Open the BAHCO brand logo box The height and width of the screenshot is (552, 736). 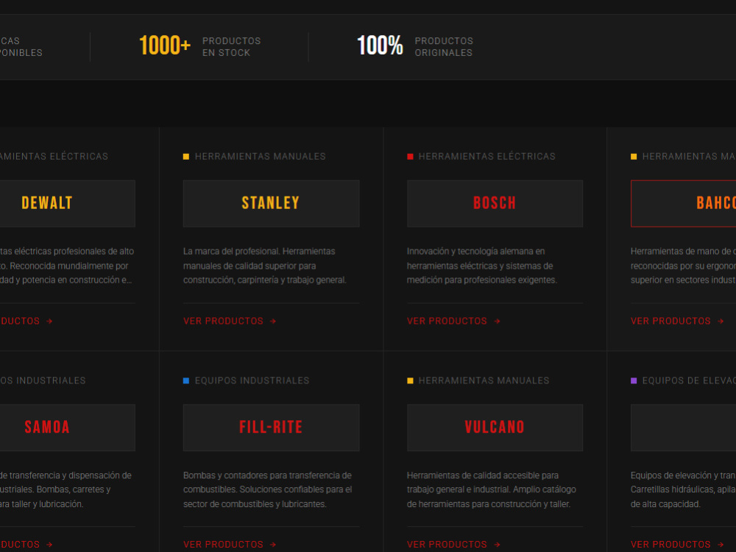pos(684,203)
